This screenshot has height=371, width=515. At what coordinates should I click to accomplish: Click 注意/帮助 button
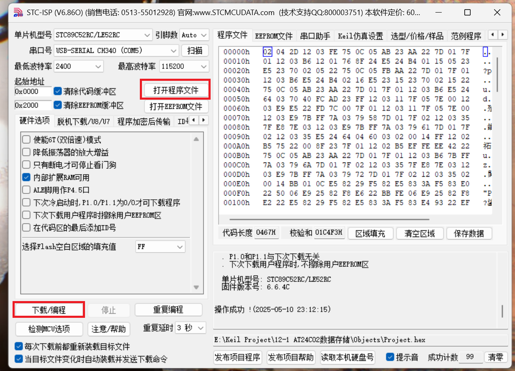pyautogui.click(x=109, y=329)
